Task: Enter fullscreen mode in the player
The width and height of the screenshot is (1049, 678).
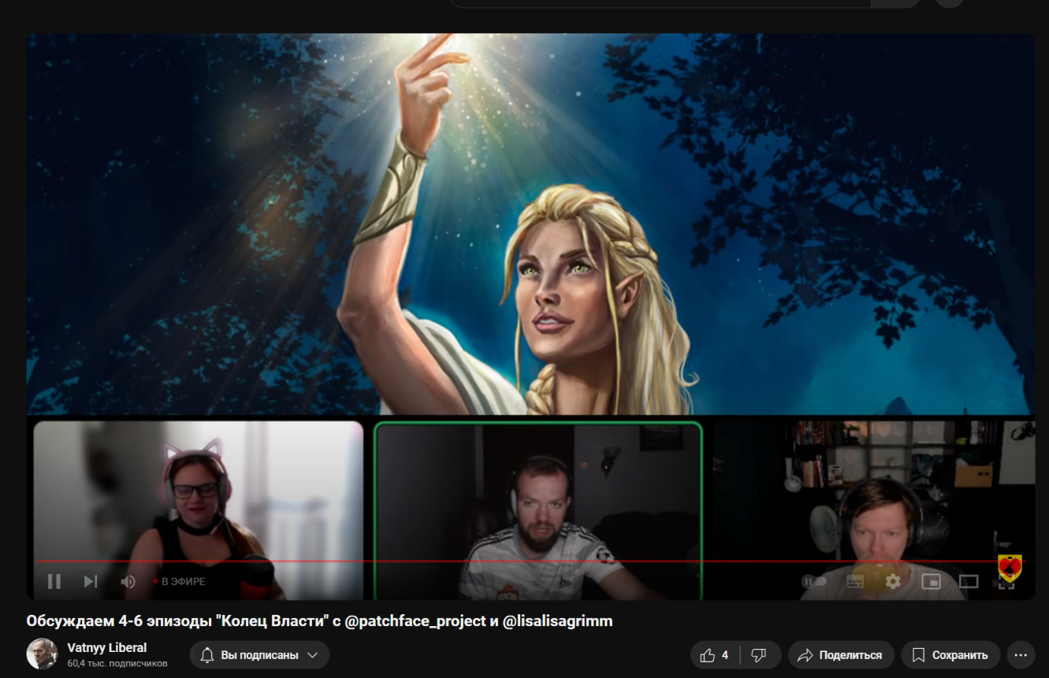Action: pyautogui.click(x=1006, y=582)
